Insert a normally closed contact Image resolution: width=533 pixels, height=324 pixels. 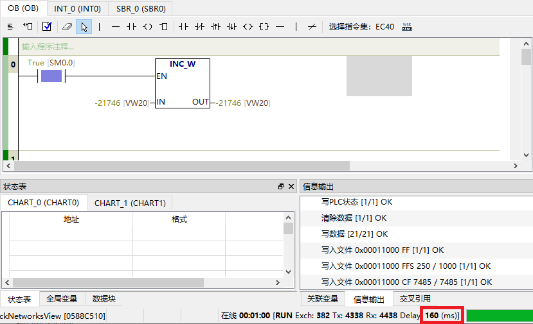(199, 27)
